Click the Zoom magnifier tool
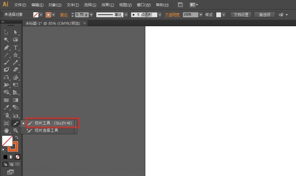The image size is (296, 176). click(16, 131)
